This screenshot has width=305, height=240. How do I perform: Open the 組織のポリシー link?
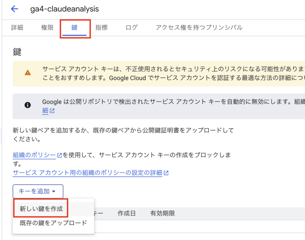(34, 155)
